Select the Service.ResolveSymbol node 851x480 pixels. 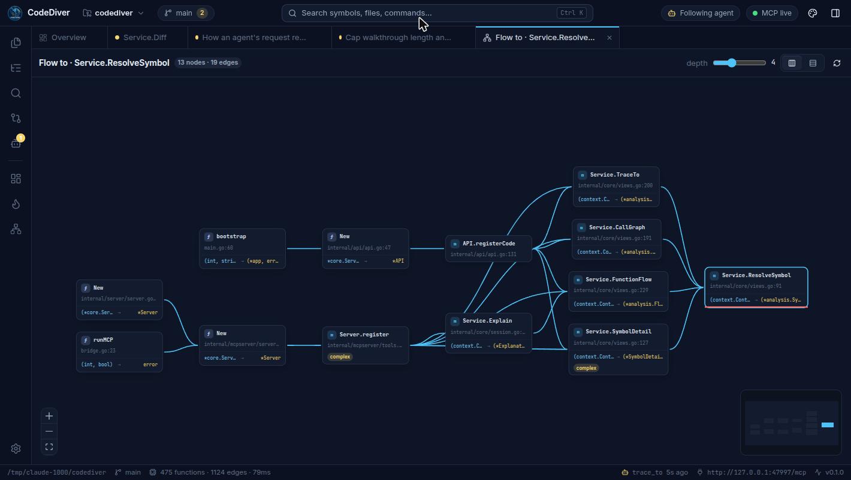click(x=756, y=287)
